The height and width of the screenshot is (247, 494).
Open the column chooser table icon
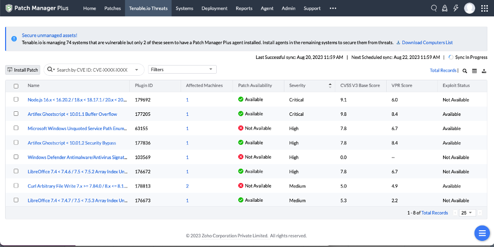(x=474, y=71)
